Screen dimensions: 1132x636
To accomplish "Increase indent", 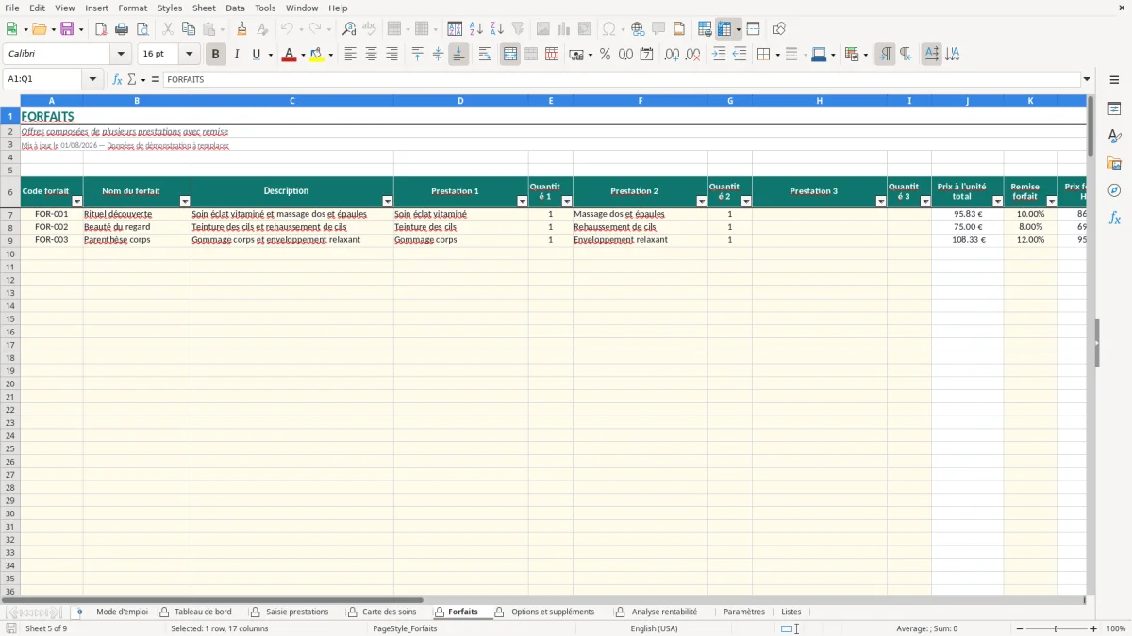I will click(x=719, y=55).
